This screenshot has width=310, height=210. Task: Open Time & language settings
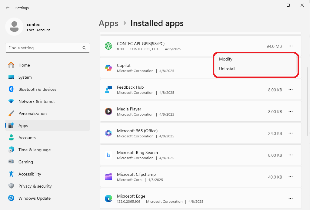(48, 149)
